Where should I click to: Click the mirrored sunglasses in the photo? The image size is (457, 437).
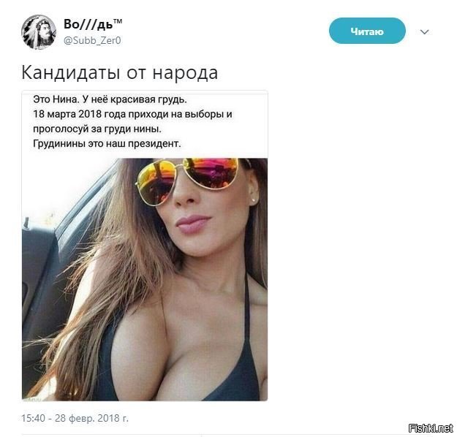coord(186,179)
